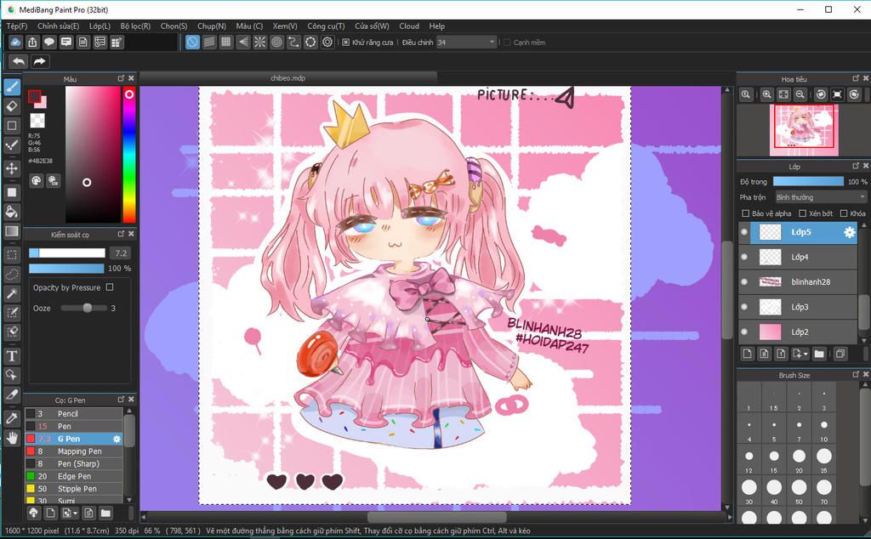
Task: Click foreground color swatch
Action: (34, 97)
